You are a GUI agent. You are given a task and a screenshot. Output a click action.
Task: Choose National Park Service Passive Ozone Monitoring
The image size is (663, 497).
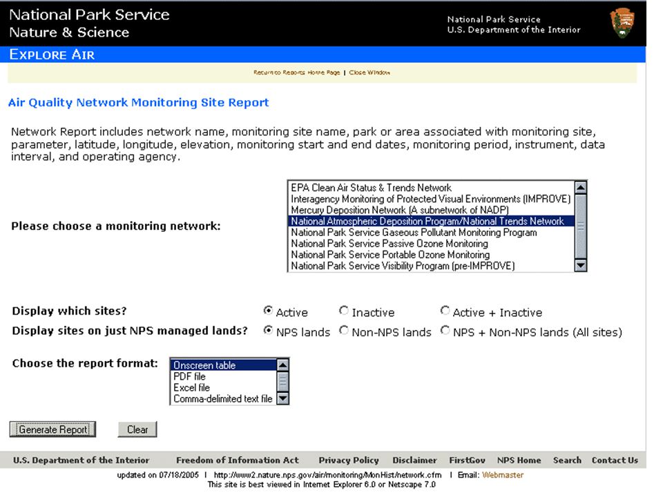pyautogui.click(x=431, y=244)
